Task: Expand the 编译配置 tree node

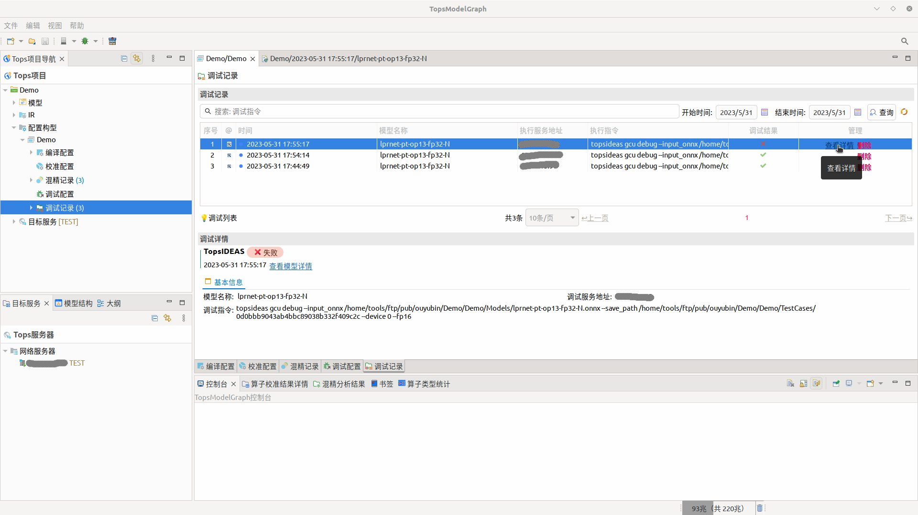Action: pos(31,152)
